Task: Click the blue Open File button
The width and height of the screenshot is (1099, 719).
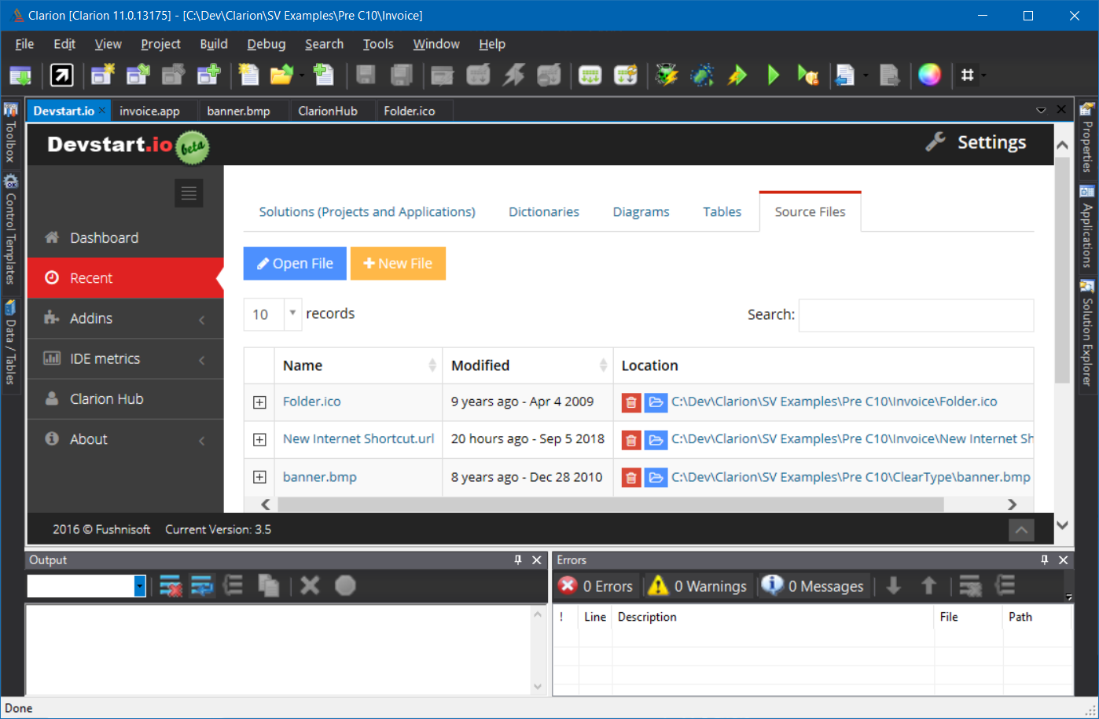Action: [x=295, y=264]
